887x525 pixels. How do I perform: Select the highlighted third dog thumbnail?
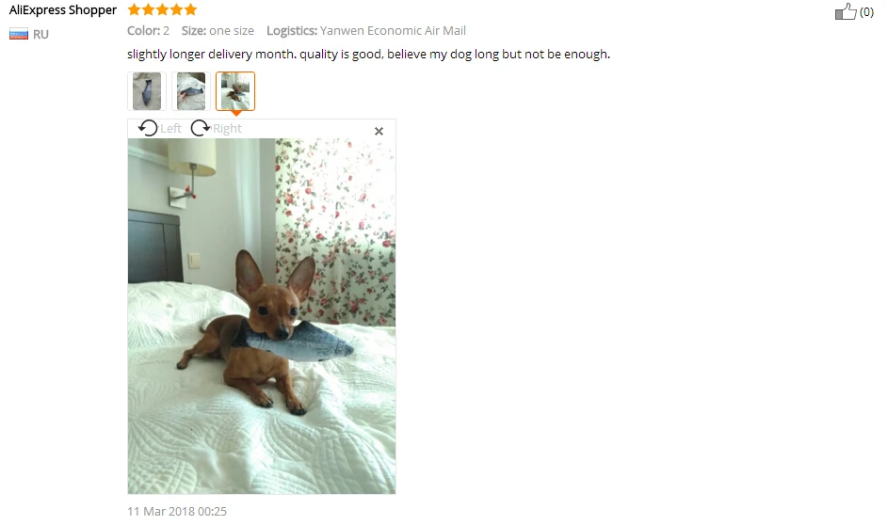[x=235, y=91]
